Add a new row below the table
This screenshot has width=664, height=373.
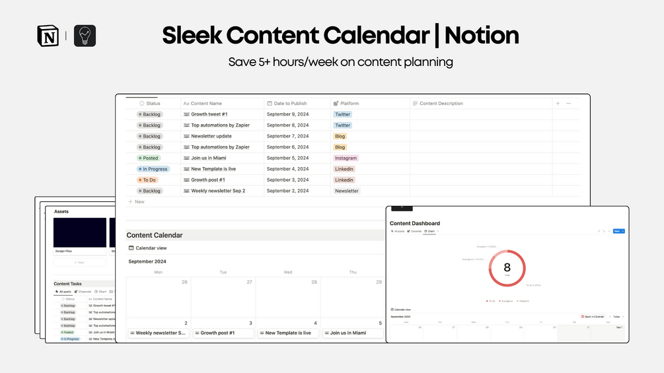pyautogui.click(x=137, y=201)
